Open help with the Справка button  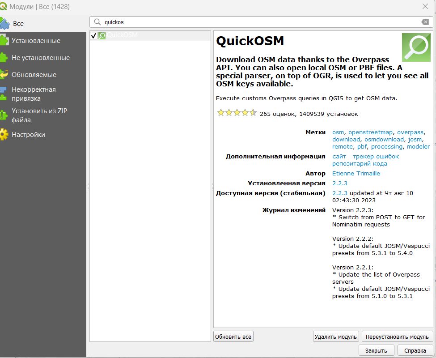pos(415,350)
